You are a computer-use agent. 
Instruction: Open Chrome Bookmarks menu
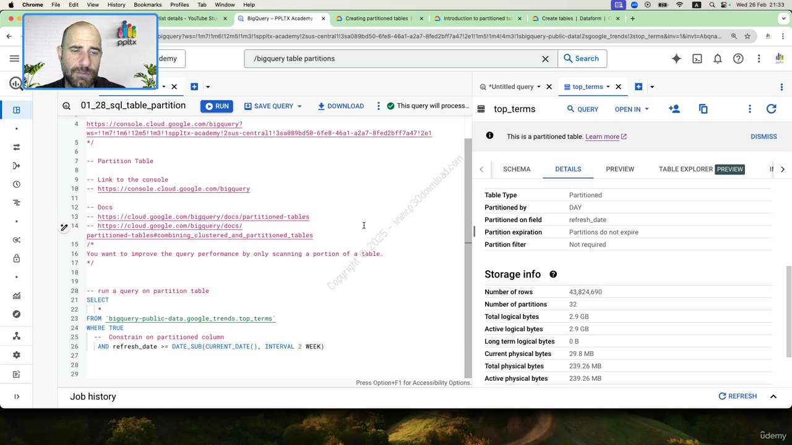point(148,4)
